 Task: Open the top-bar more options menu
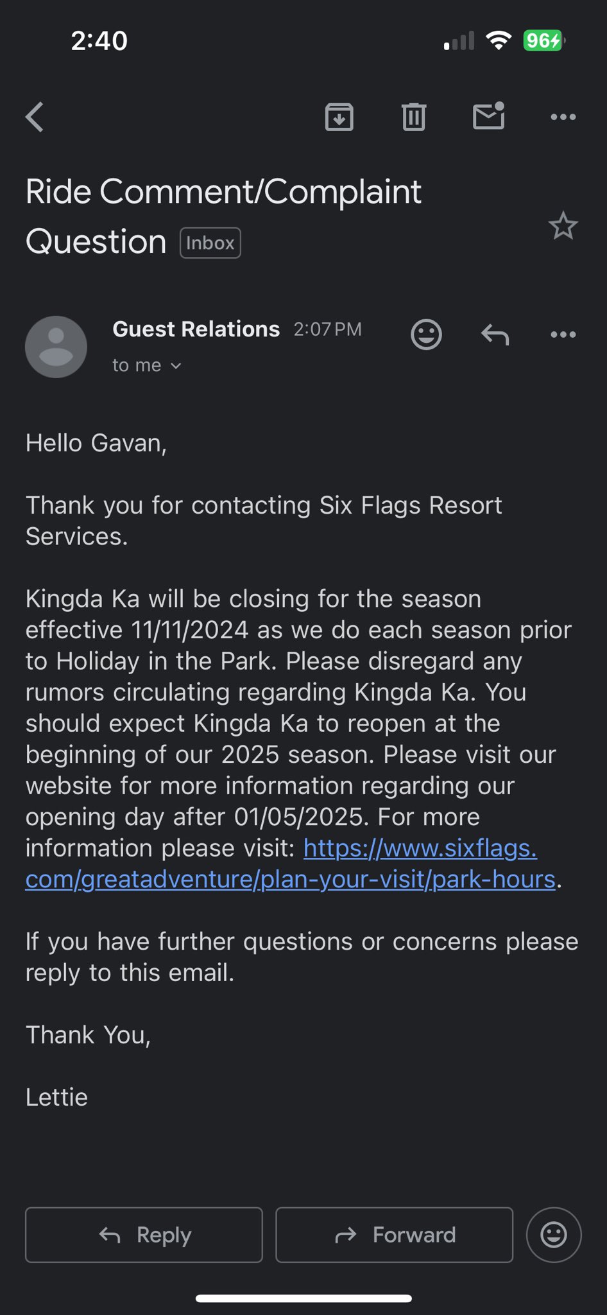563,117
